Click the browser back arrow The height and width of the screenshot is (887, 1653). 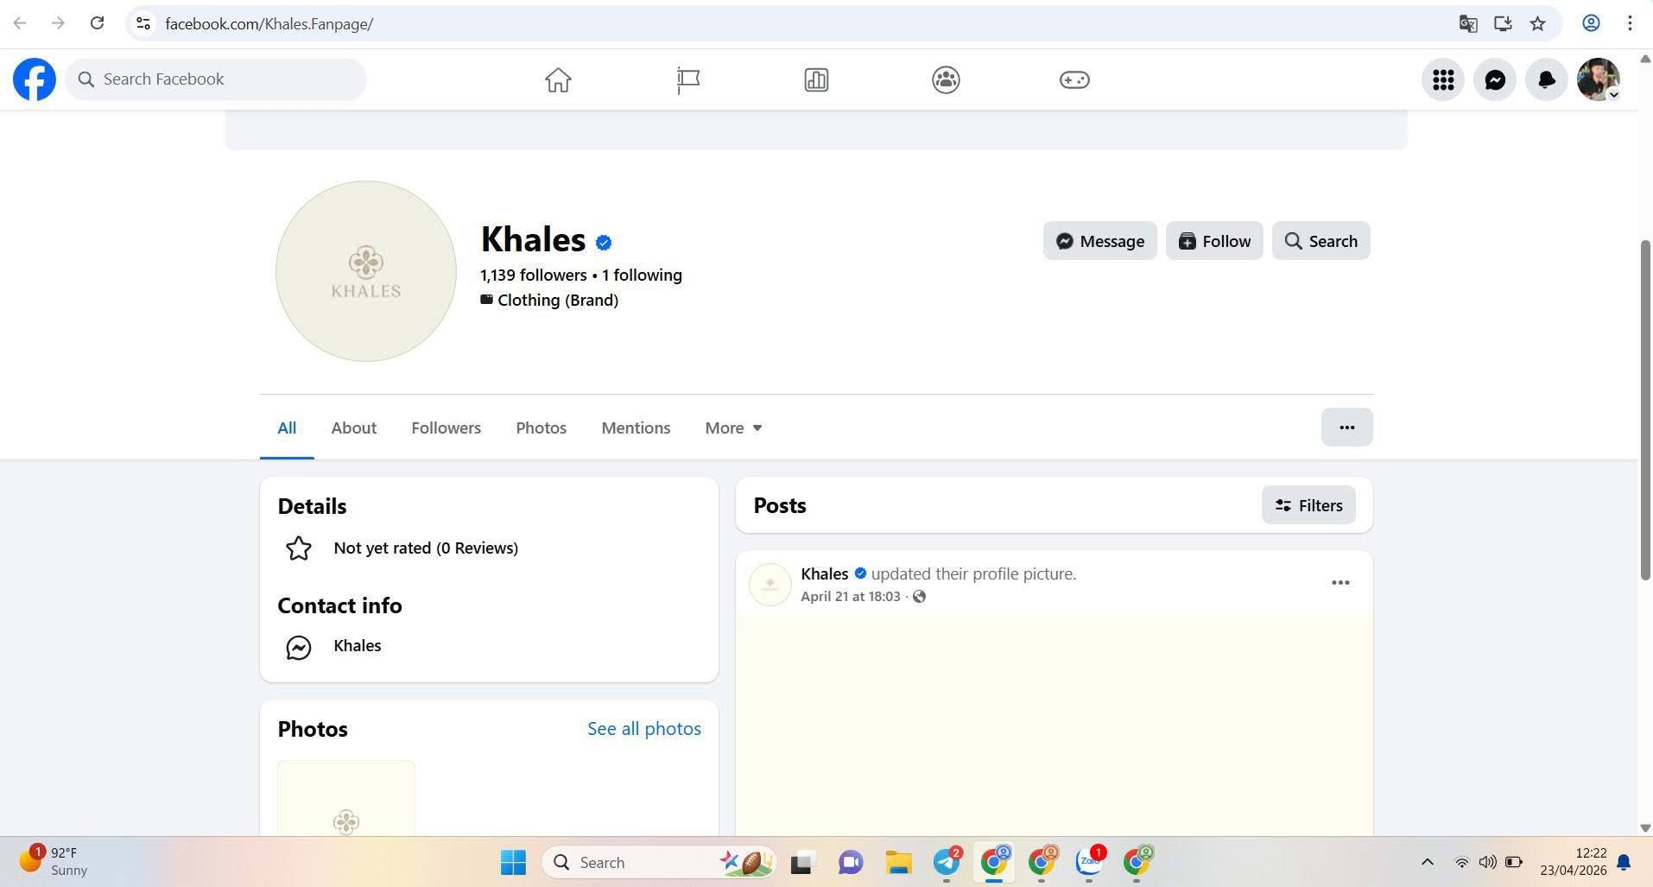pos(20,23)
